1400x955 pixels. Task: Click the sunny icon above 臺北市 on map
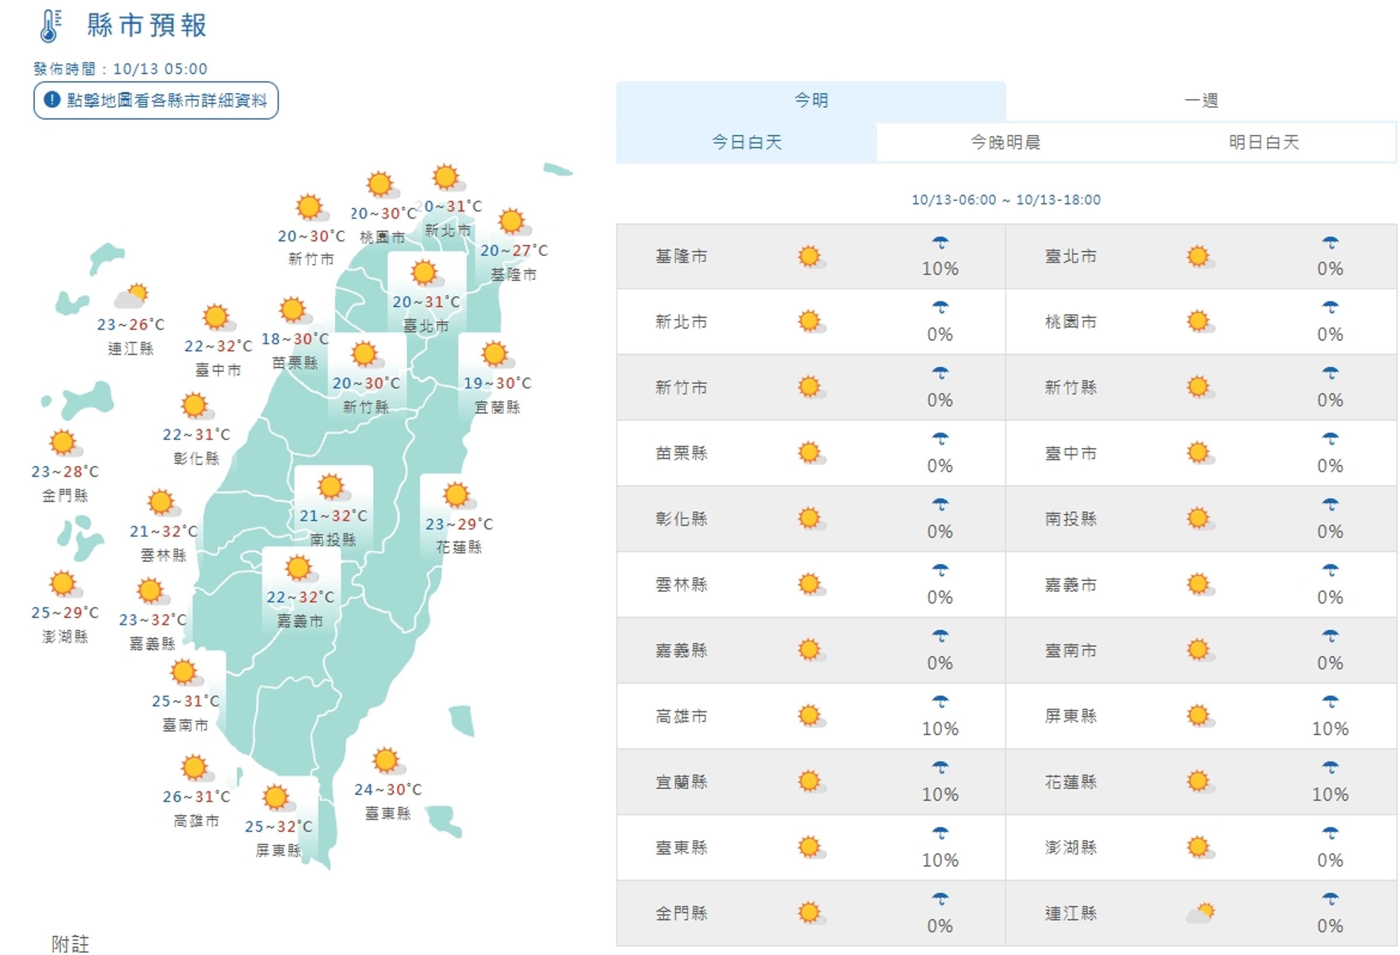(x=426, y=273)
